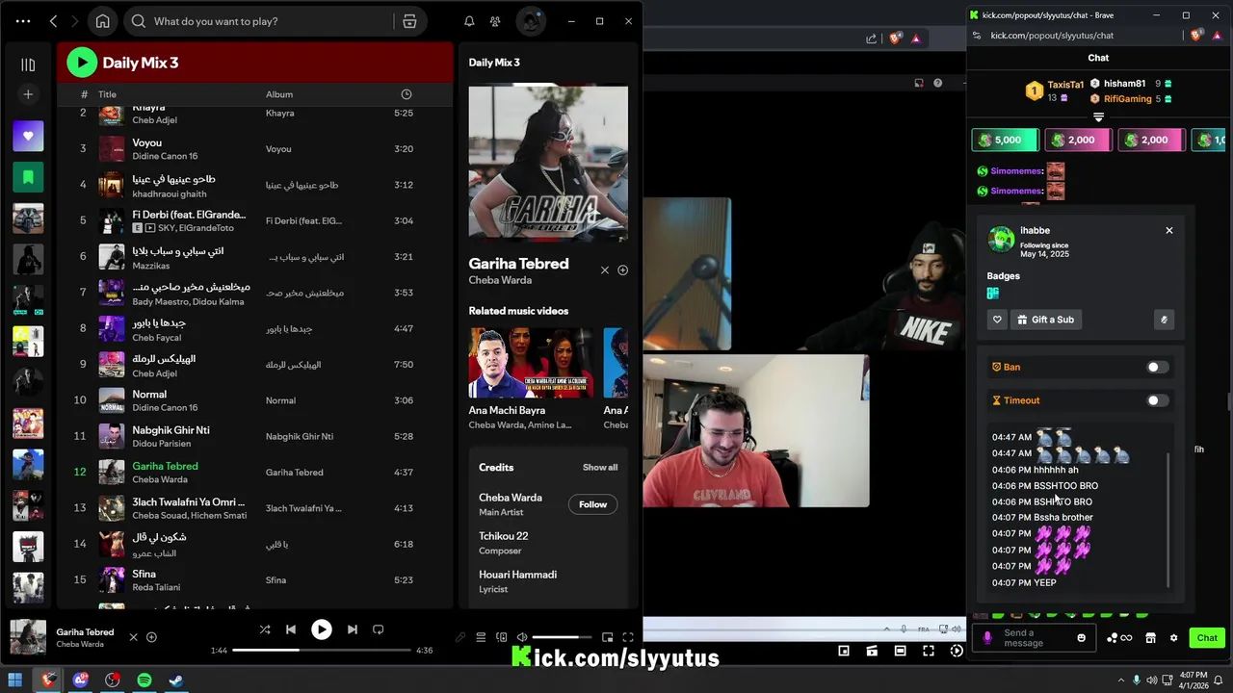This screenshot has height=693, width=1233.
Task: Click the green Chat send button
Action: coord(1207,638)
